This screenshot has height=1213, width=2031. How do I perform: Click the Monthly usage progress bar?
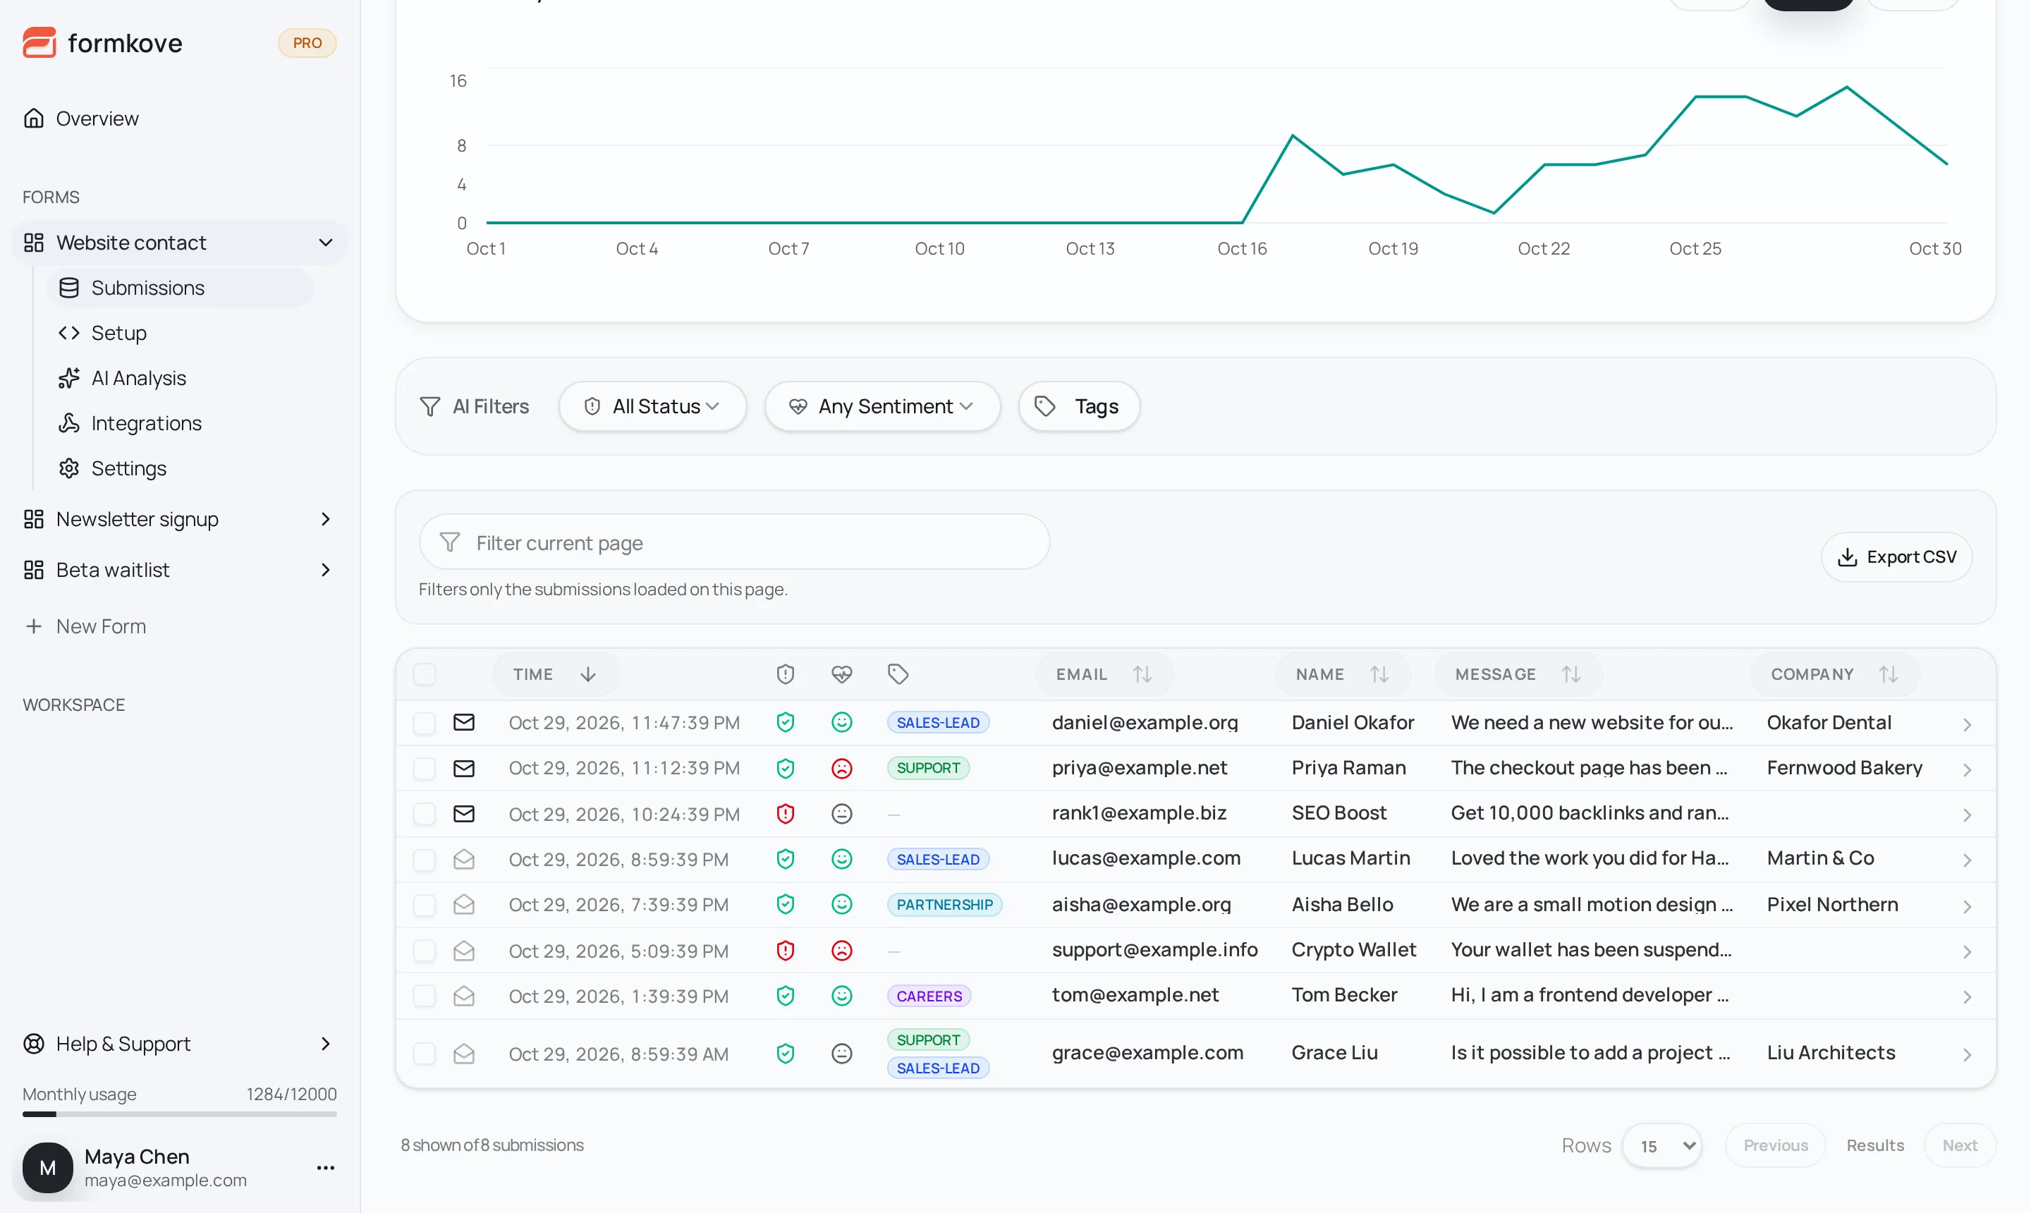pos(180,1114)
